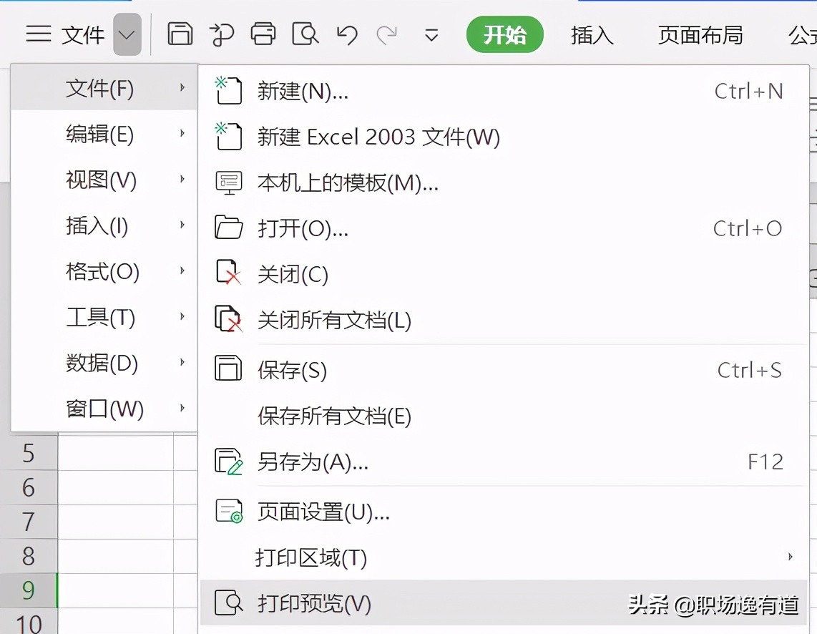Click the Print Preview icon in the quick toolbar
Screen dimensions: 817x634
pyautogui.click(x=305, y=34)
